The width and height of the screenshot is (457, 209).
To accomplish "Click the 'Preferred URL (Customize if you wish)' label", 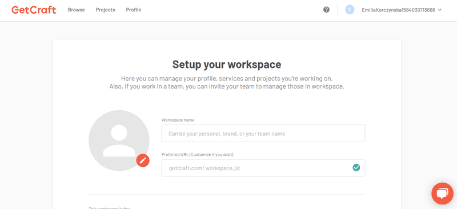I will point(197,155).
